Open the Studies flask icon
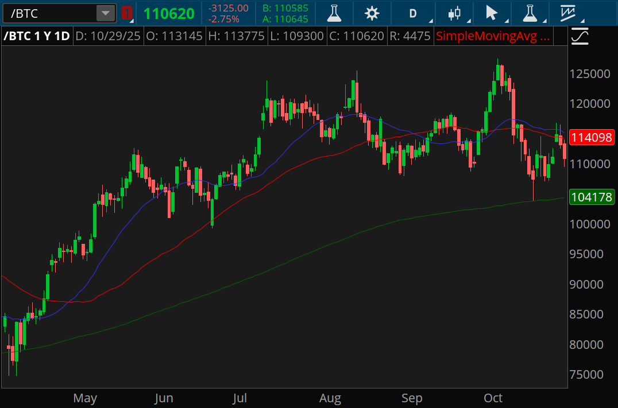 [x=334, y=13]
